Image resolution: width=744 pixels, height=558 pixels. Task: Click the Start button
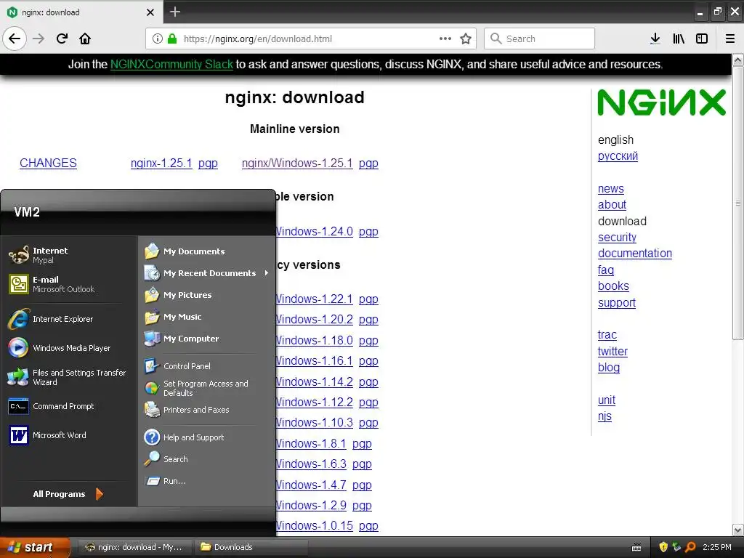click(x=34, y=547)
